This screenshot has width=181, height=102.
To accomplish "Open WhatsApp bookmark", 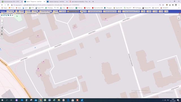I will pyautogui.click(x=49, y=8).
